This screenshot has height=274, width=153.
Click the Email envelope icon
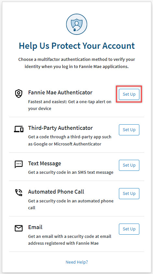point(19,228)
